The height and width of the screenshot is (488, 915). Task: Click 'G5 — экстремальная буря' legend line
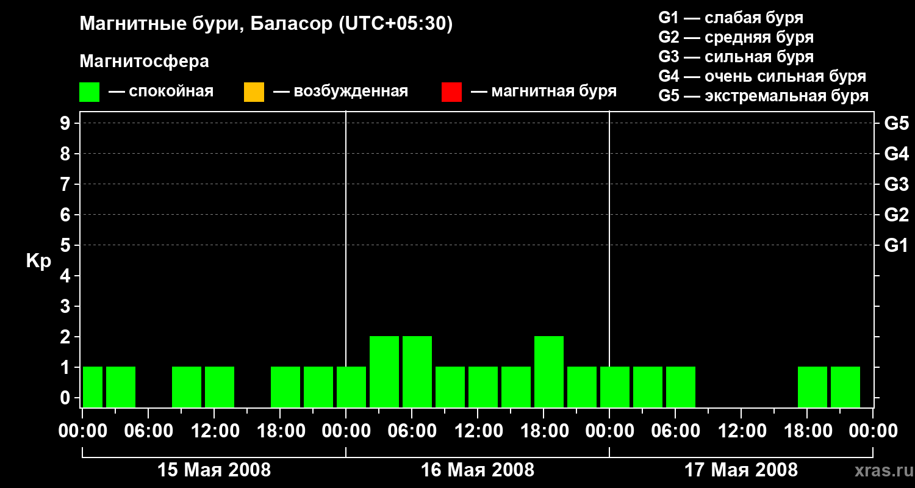coord(763,96)
